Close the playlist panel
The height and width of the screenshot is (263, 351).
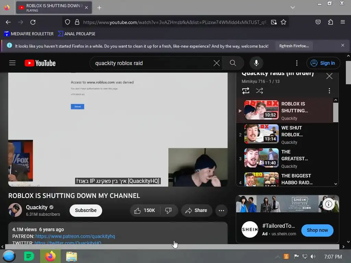point(329,76)
